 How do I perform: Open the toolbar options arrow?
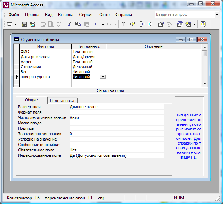[209, 26]
